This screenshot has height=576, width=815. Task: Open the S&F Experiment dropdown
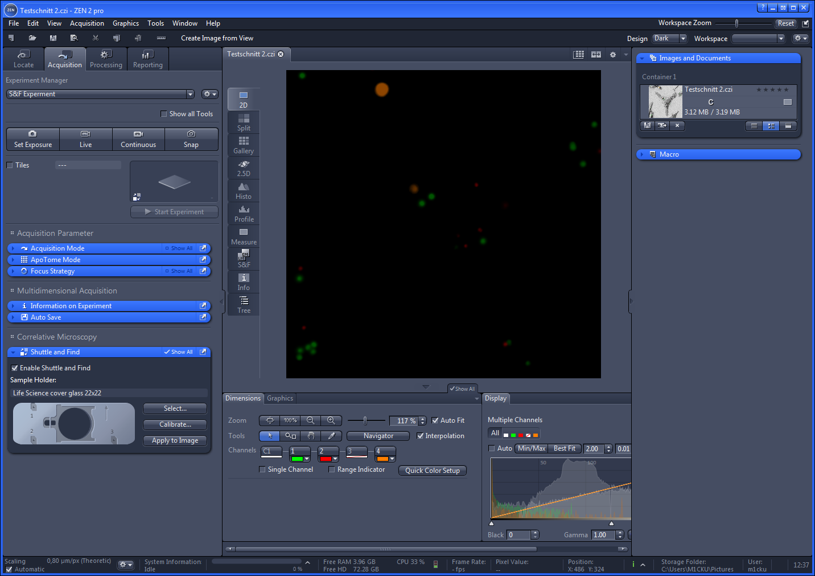(x=190, y=94)
